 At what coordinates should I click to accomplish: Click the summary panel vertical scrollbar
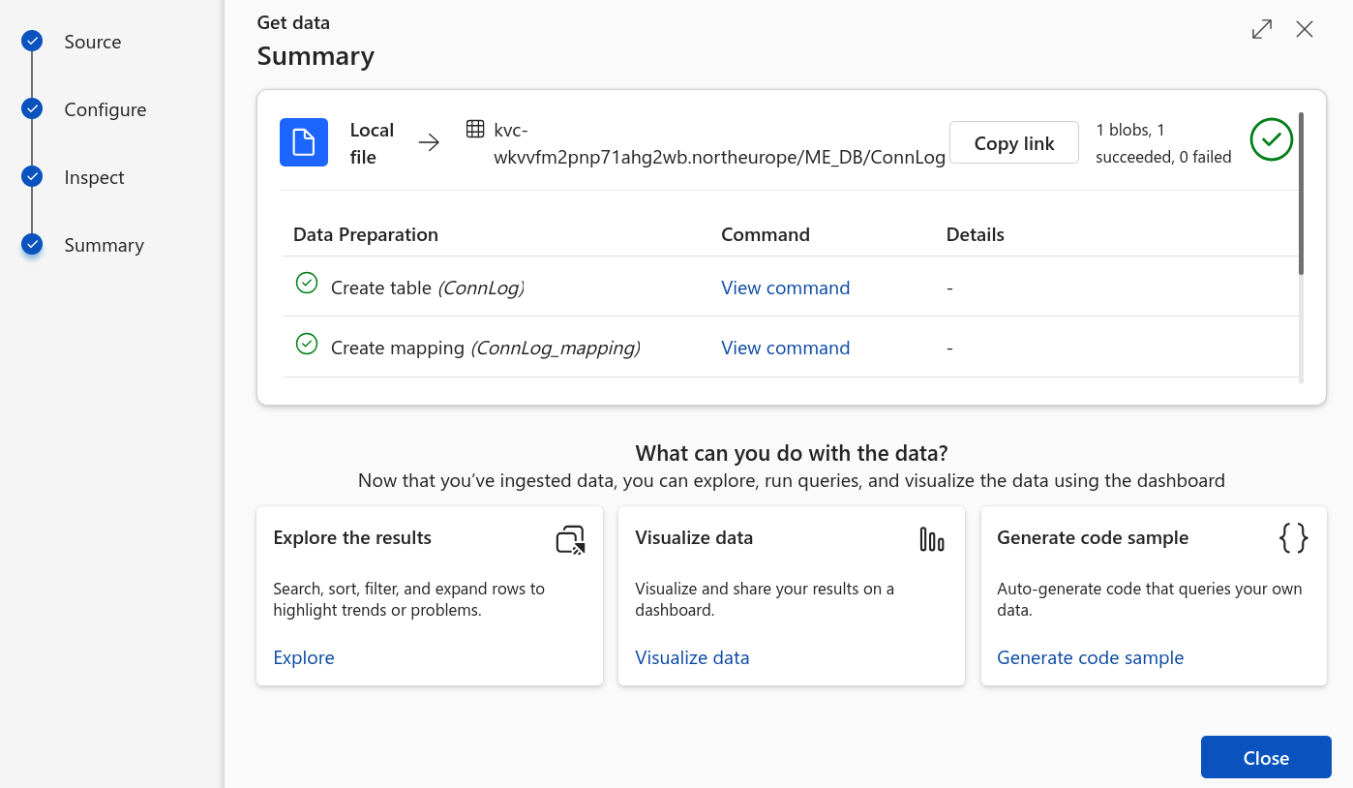[x=1301, y=194]
